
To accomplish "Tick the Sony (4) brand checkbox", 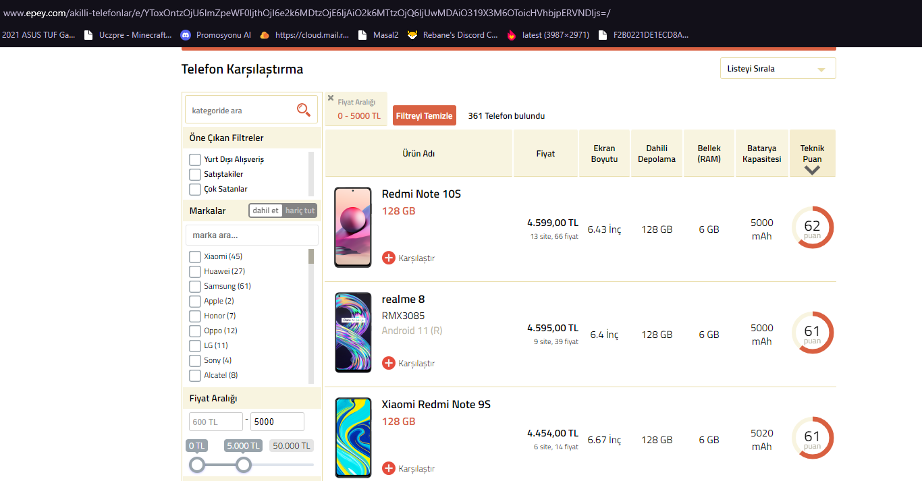I will pos(195,361).
